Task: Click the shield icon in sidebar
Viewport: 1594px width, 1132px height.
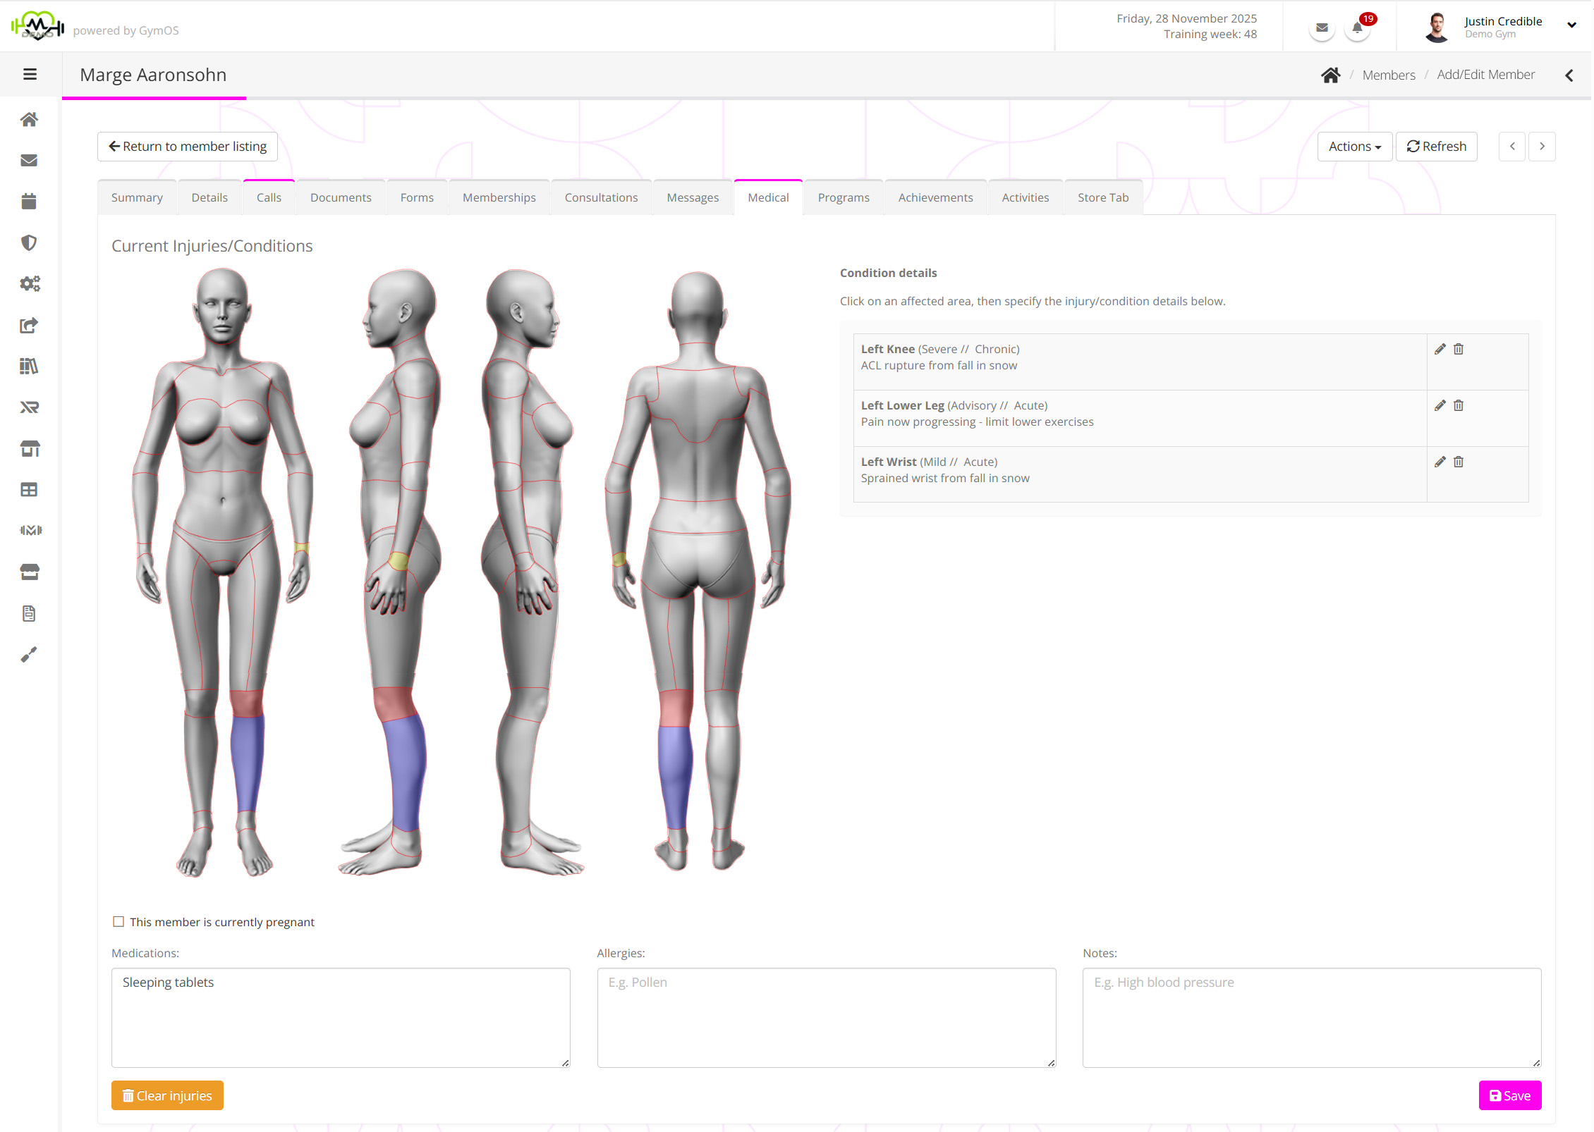Action: (x=29, y=242)
